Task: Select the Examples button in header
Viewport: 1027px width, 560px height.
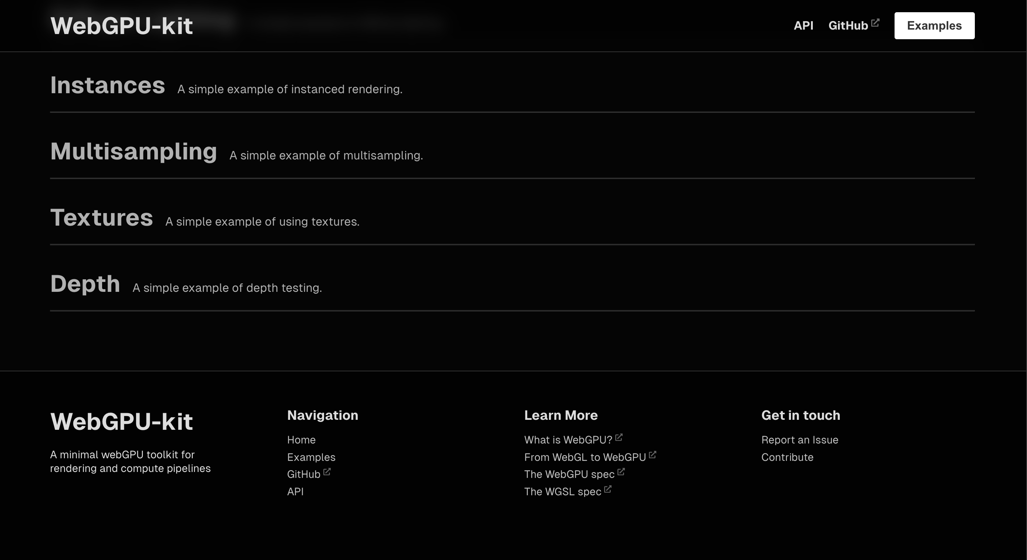Action: (x=935, y=26)
